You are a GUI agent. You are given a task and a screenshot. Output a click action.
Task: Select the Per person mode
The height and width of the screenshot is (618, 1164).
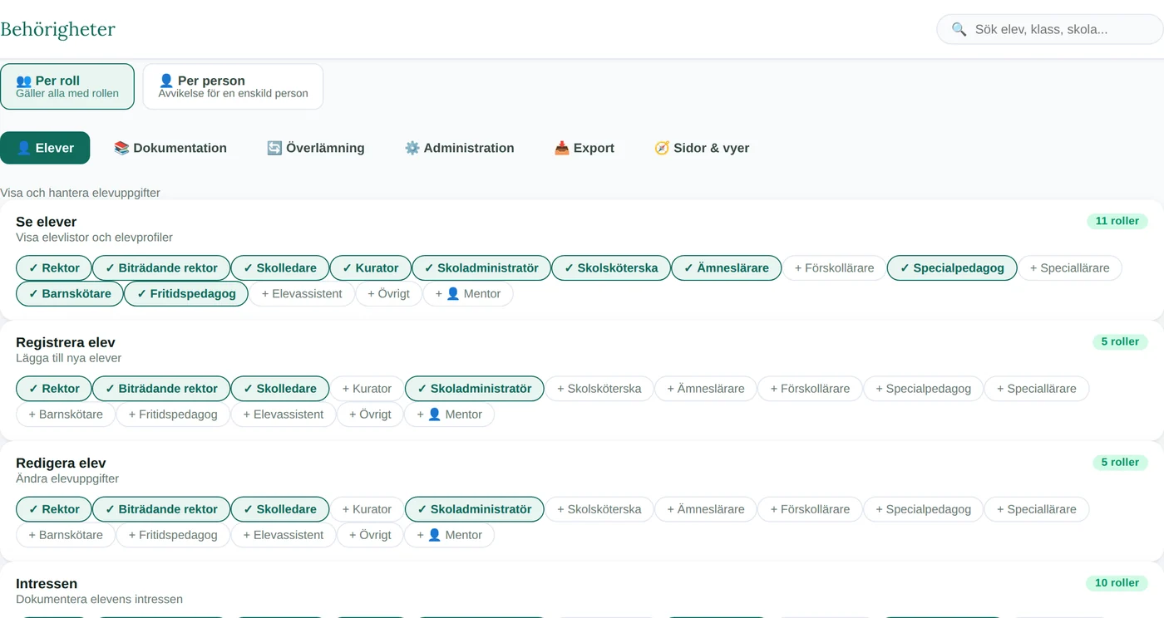[233, 86]
